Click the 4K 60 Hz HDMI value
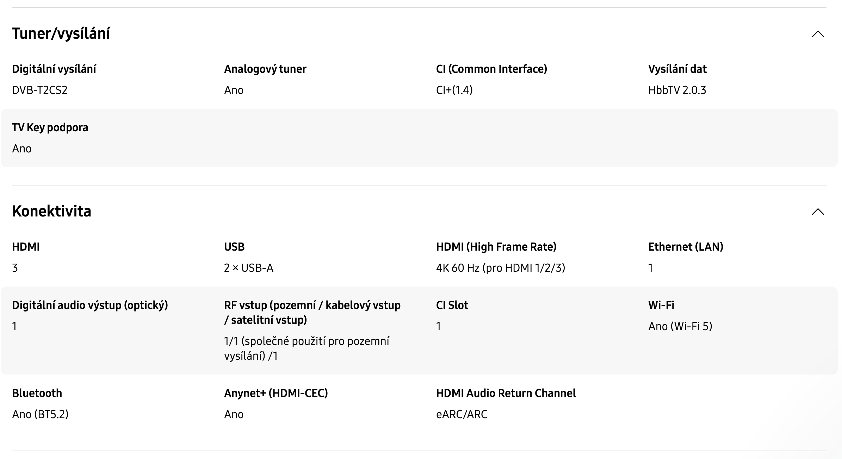Screen dimensions: 842x459 (x=501, y=268)
